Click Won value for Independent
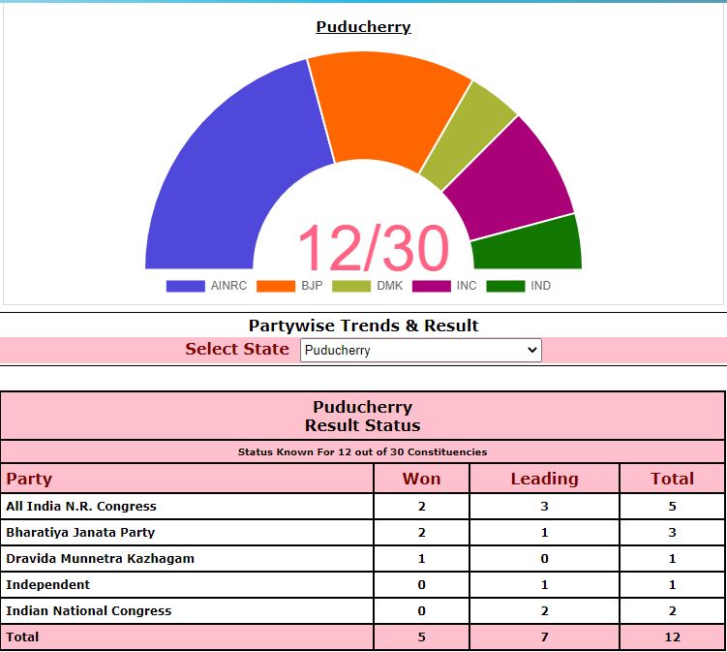 tap(421, 585)
